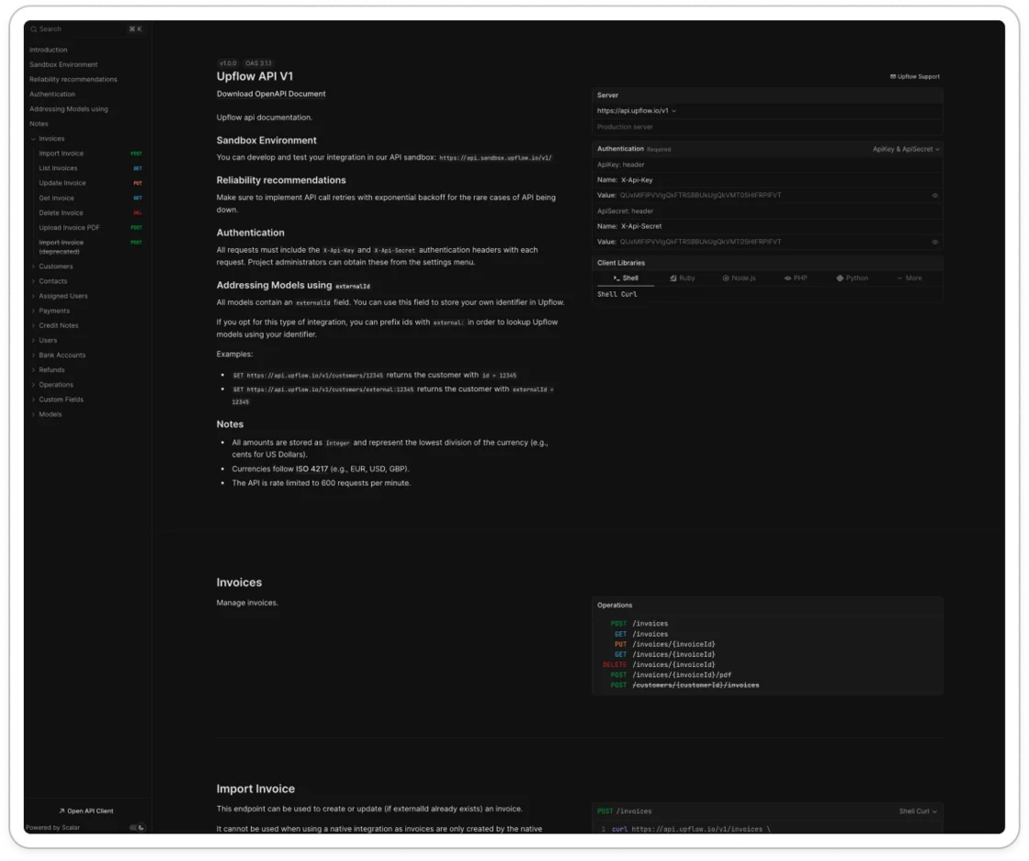Select the Shell client library tab

click(x=626, y=278)
